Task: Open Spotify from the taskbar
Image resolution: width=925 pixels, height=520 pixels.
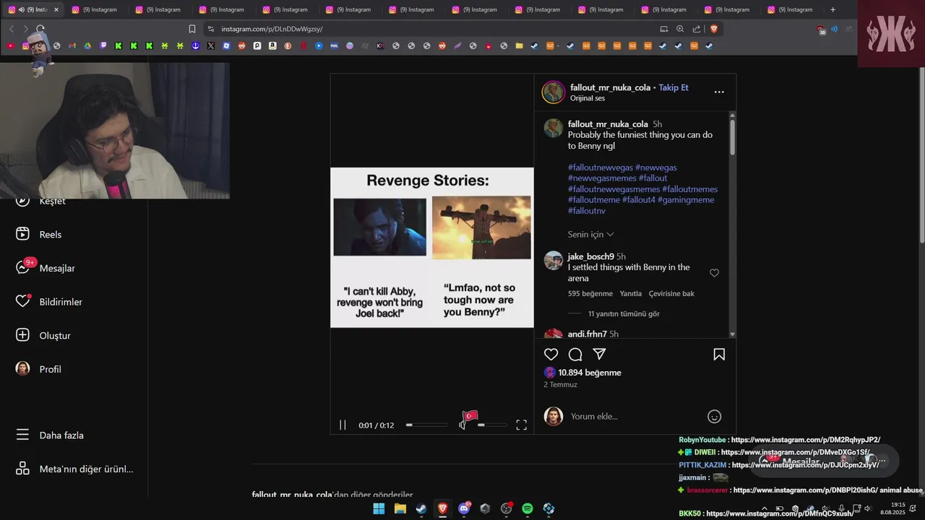Action: [x=528, y=508]
